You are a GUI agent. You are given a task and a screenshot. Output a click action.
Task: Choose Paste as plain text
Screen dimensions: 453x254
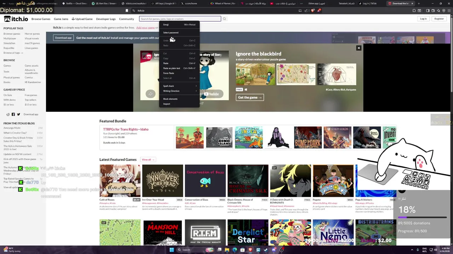pos(179,68)
